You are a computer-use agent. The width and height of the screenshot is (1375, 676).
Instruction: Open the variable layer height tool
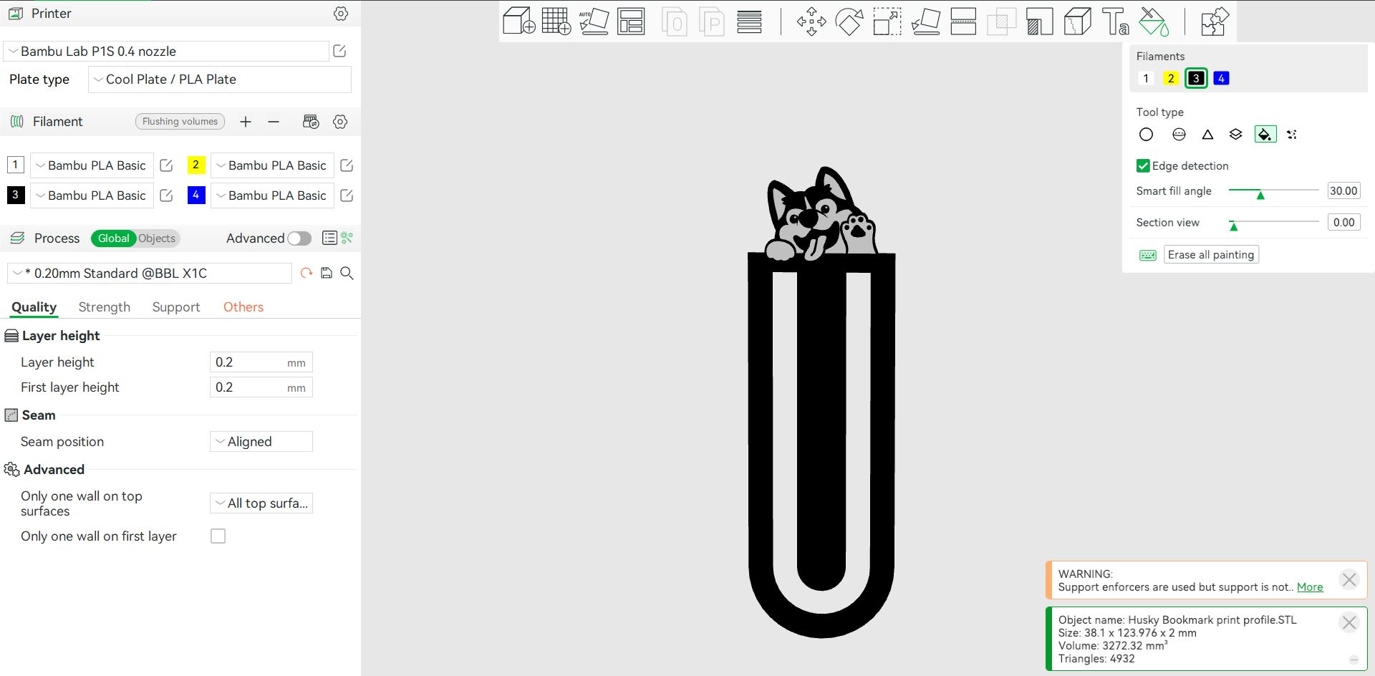(749, 21)
